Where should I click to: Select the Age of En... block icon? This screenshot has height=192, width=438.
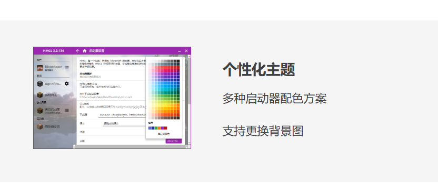click(x=39, y=83)
